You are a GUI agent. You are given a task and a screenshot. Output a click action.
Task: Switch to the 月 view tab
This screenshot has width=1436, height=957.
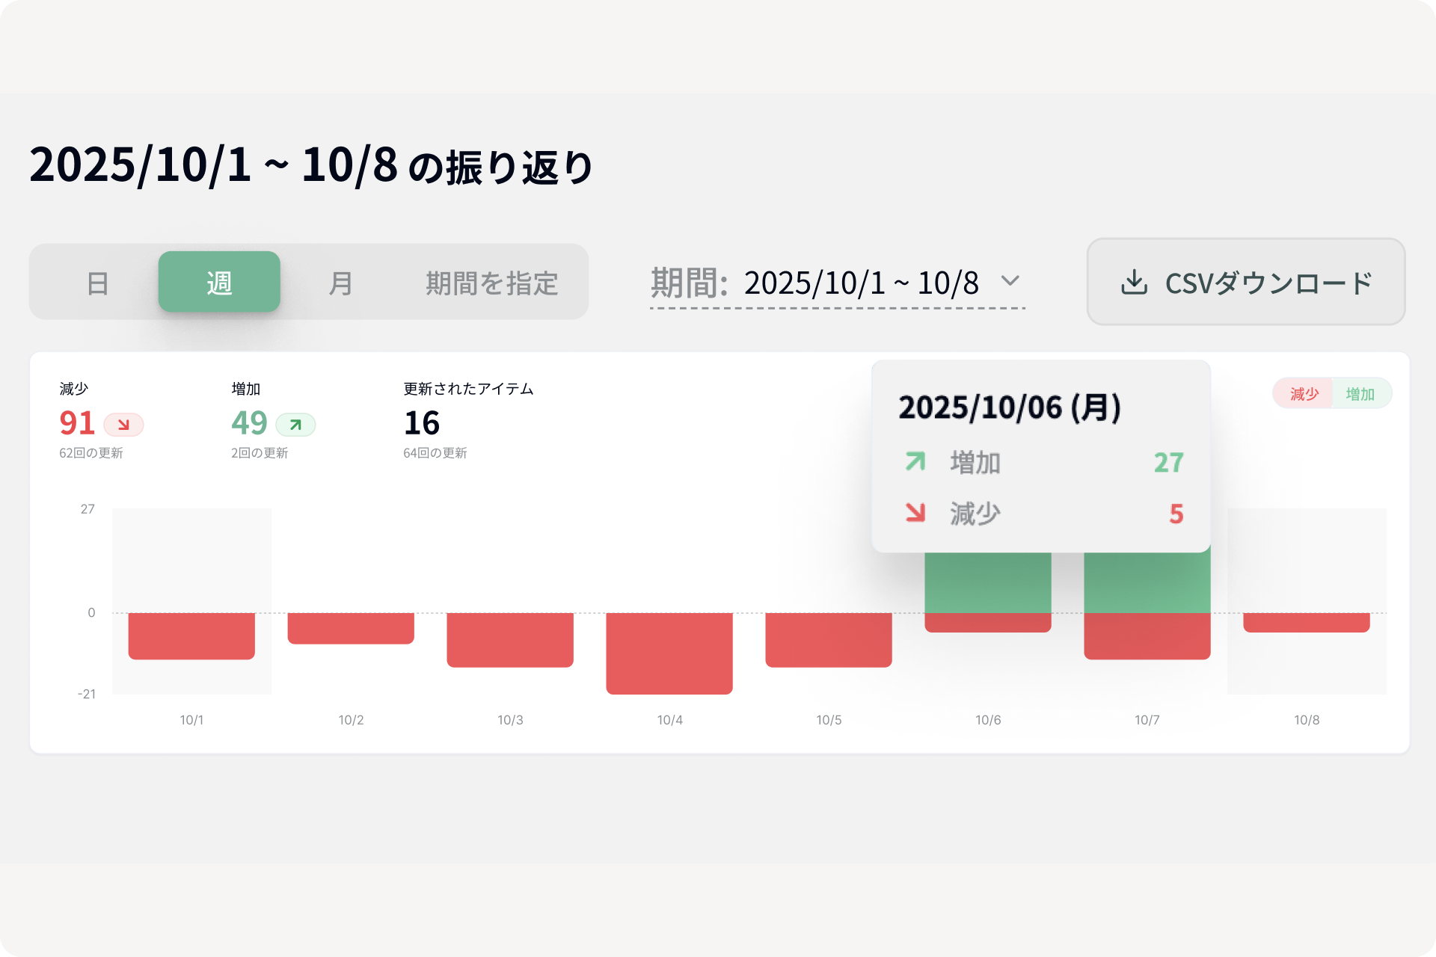[x=340, y=283]
